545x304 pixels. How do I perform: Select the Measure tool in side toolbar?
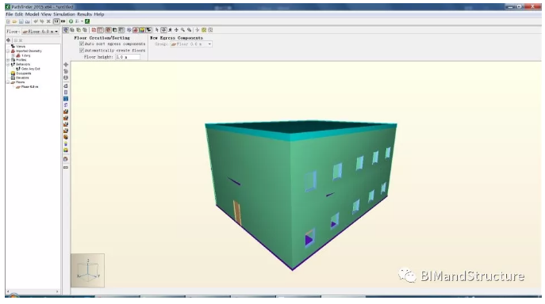pos(66,167)
